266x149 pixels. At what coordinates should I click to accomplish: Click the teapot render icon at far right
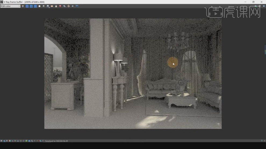pyautogui.click(x=264, y=6)
